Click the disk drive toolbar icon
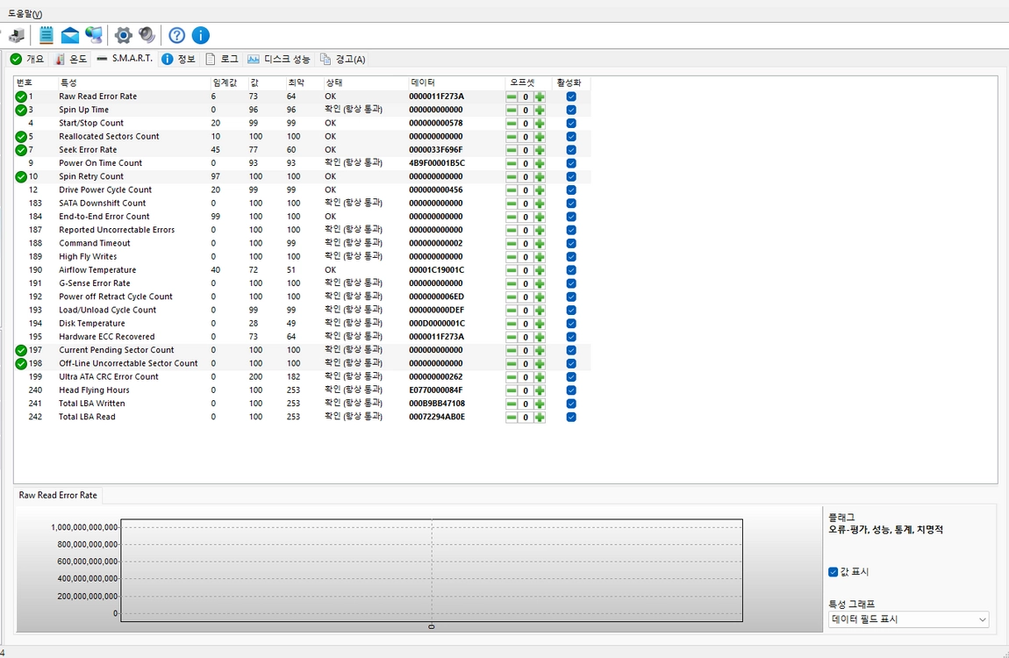Viewport: 1009px width, 658px height. [x=16, y=35]
